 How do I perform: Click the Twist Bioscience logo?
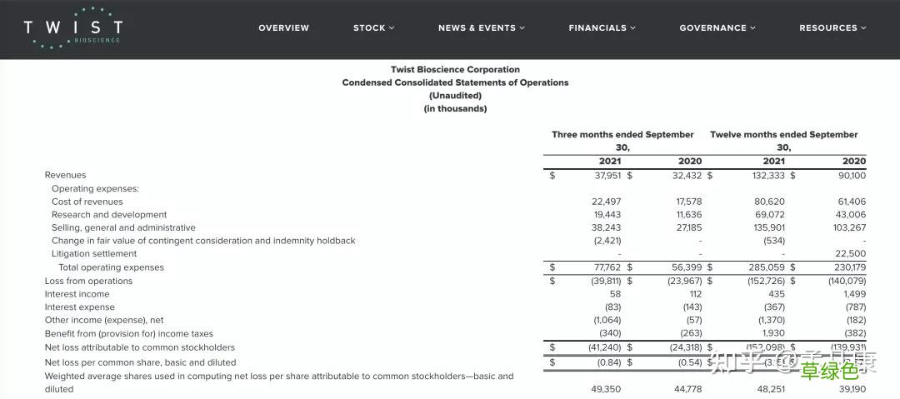[x=73, y=28]
